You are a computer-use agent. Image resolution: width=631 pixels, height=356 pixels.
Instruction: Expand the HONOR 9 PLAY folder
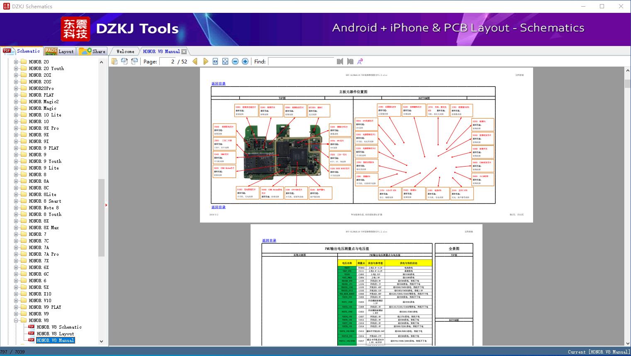pyautogui.click(x=16, y=148)
